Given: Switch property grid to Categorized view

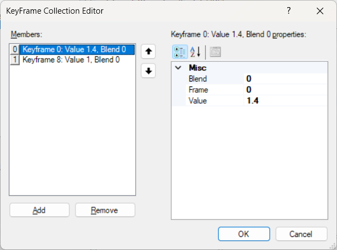Looking at the screenshot, I should 180,52.
